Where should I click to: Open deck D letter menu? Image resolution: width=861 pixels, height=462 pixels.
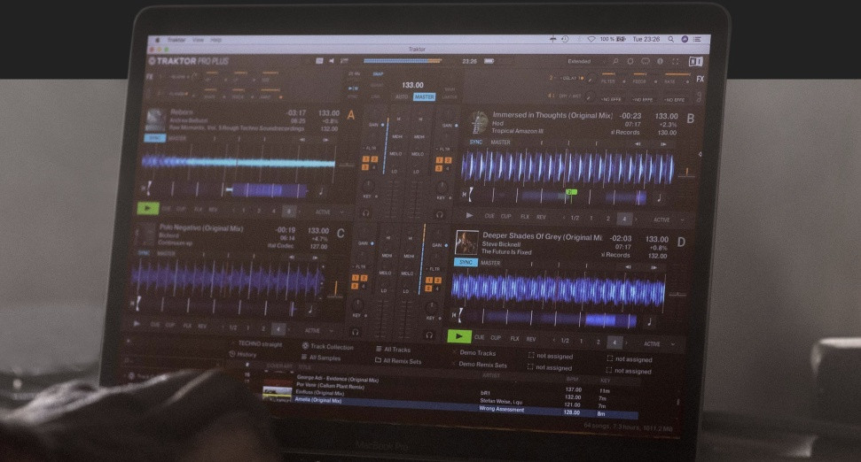[681, 243]
